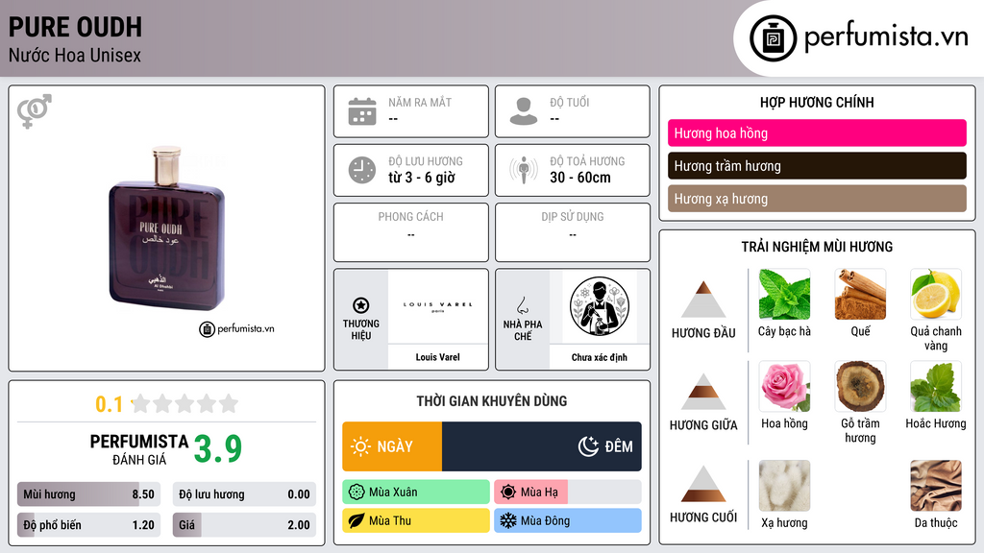The width and height of the screenshot is (984, 553).
Task: Click the Độ lưu hương 0.00 rating bar
Action: coord(244,494)
